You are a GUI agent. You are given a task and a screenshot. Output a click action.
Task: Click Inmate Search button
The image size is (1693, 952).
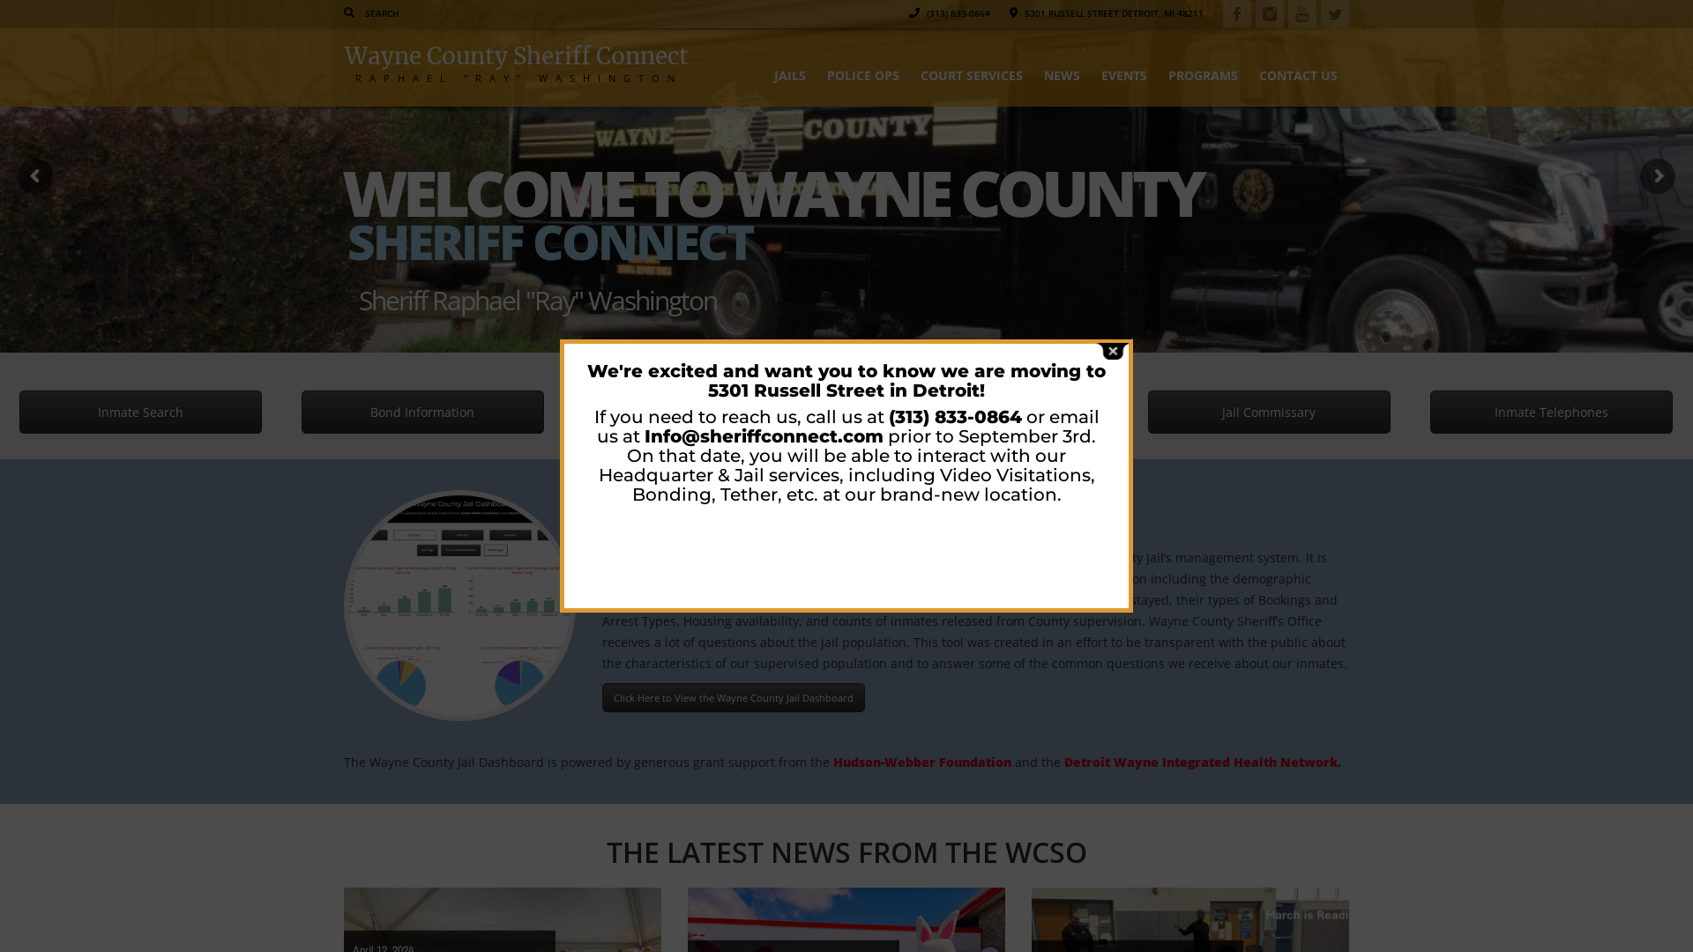click(139, 412)
